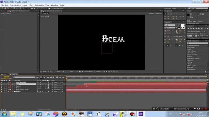Hide the Sure Target Camera layer
Viewport: 209px width, 117px height.
1,90
